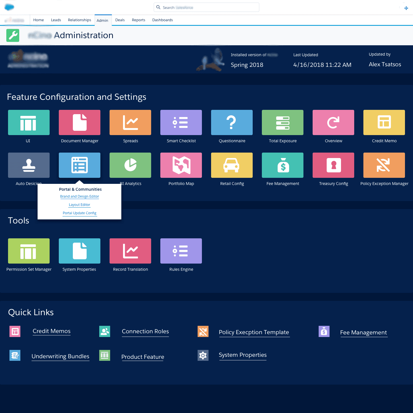Open the Layout Editor link
413x413 pixels.
79,205
